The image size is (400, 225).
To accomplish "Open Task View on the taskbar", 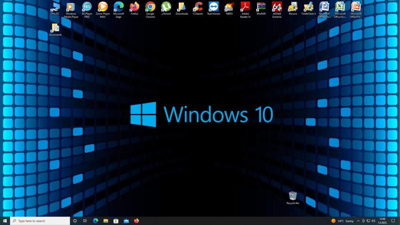I will [85, 221].
